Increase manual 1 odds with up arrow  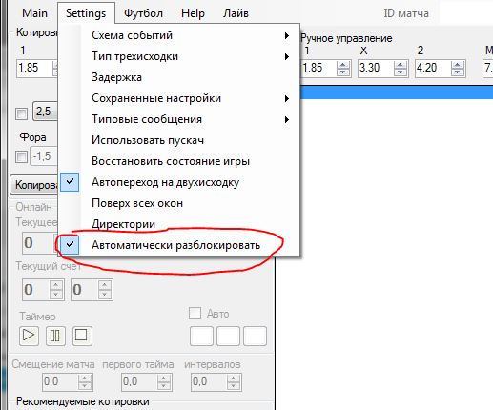[x=343, y=65]
